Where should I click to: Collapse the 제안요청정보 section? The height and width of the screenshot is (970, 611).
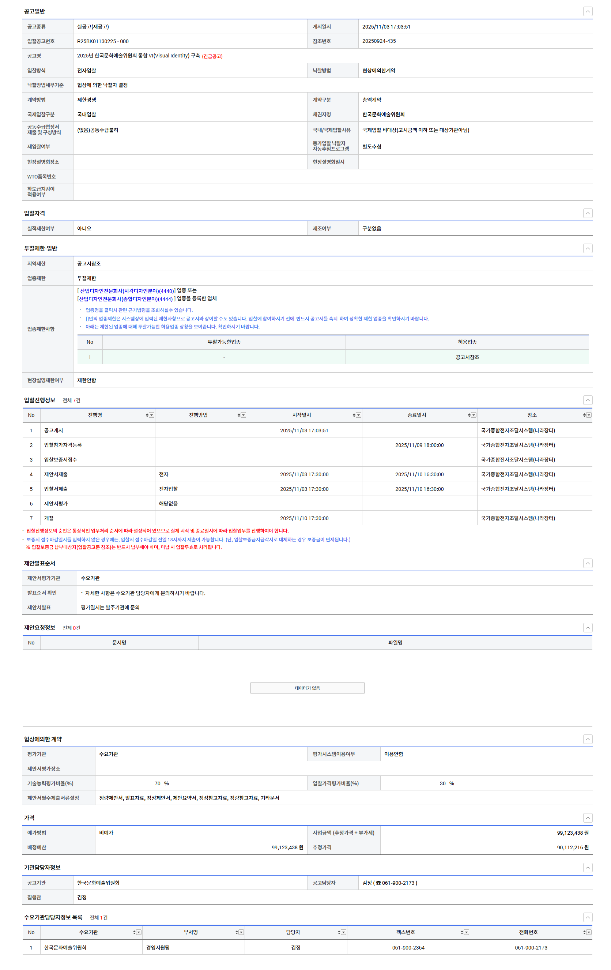pos(587,628)
